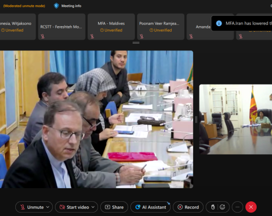Click the Unverified label under MFA - Maldives
The image size is (272, 216).
[x=111, y=30]
